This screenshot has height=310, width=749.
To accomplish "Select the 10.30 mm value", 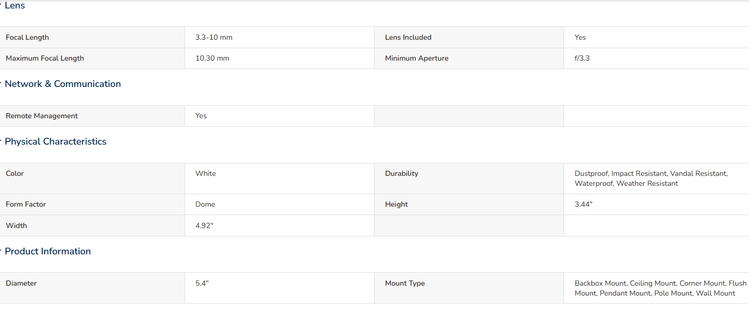I will (x=212, y=58).
